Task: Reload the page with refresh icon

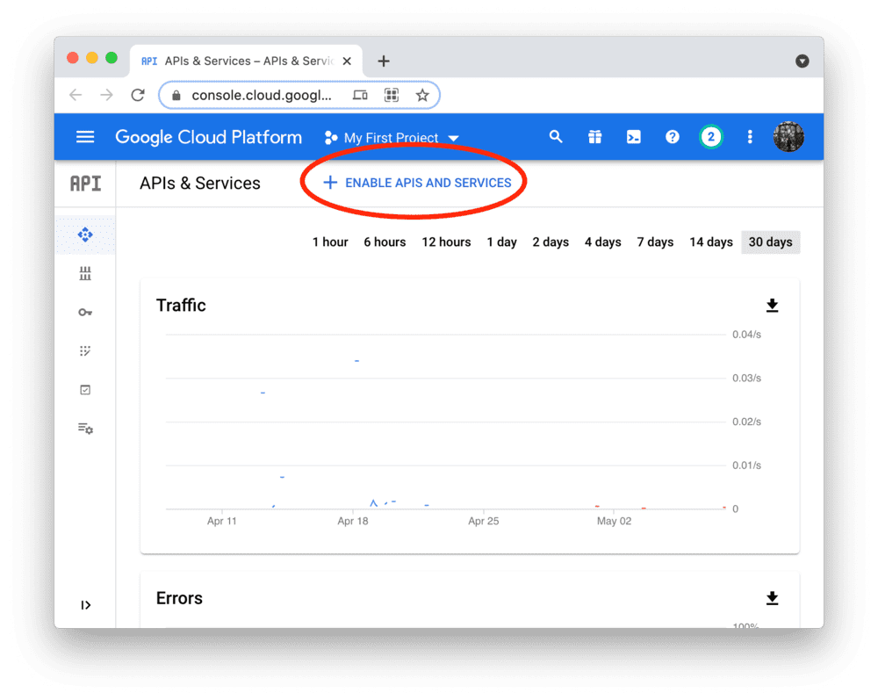Action: tap(138, 95)
